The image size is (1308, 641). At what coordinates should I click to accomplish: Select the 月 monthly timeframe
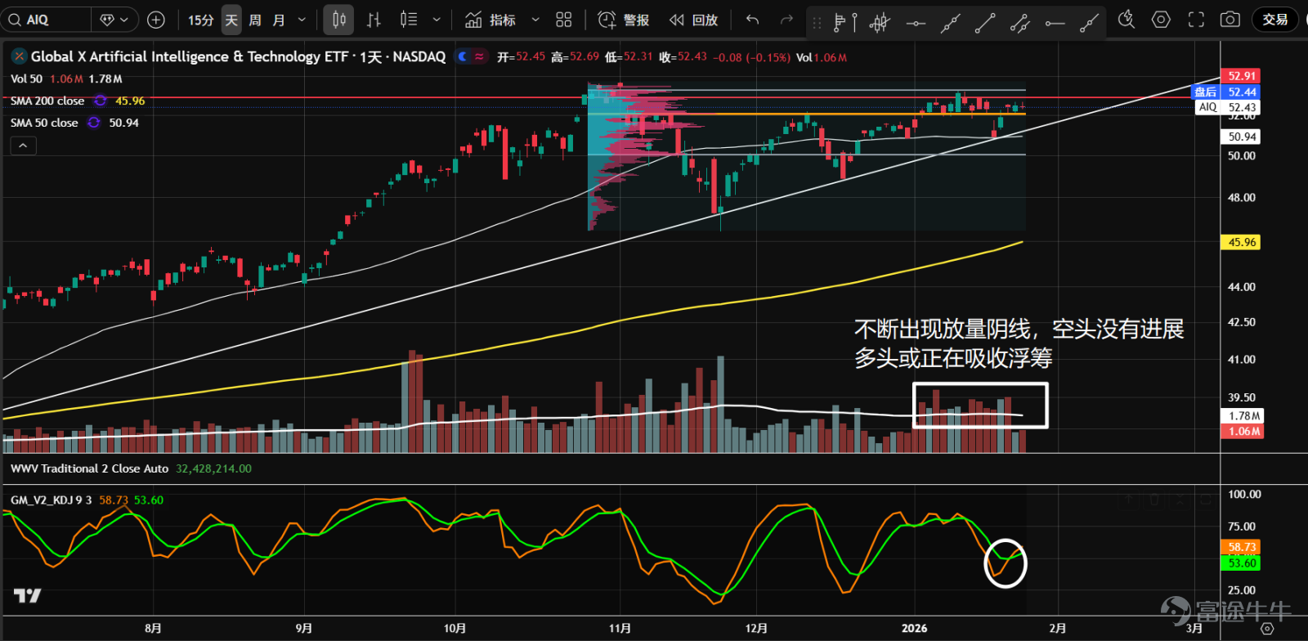pos(279,20)
